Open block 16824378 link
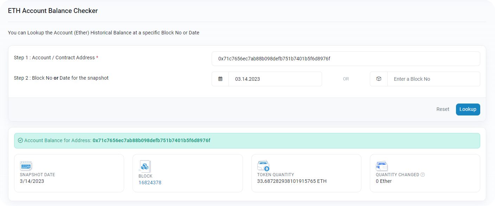Viewport: 495px width, 206px height. coord(150,182)
